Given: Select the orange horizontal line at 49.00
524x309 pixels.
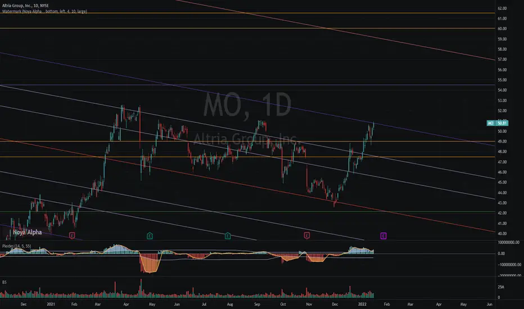Looking at the screenshot, I should pos(247,142).
